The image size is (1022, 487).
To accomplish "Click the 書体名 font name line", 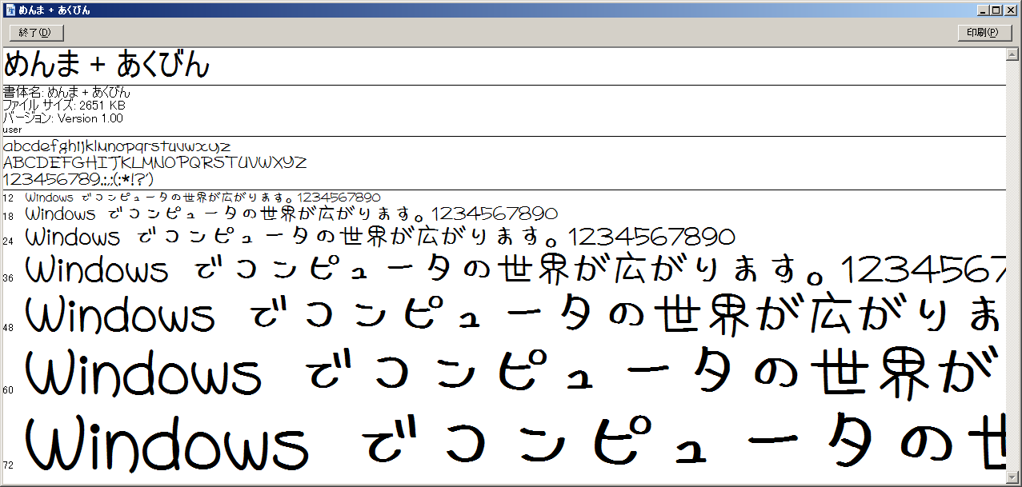I will [x=66, y=92].
